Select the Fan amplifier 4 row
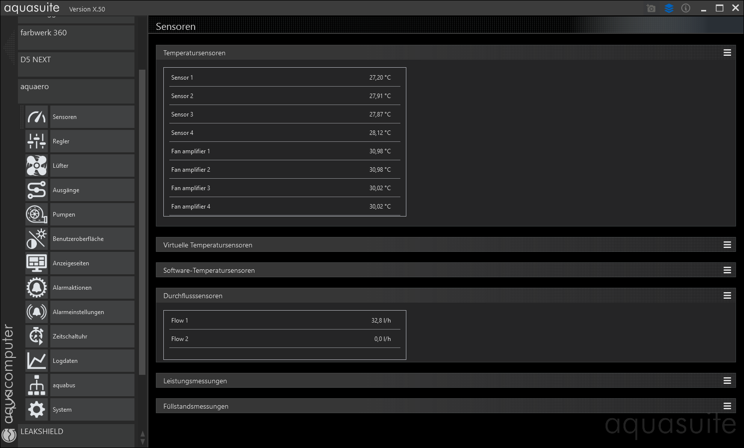The width and height of the screenshot is (744, 448). point(285,207)
